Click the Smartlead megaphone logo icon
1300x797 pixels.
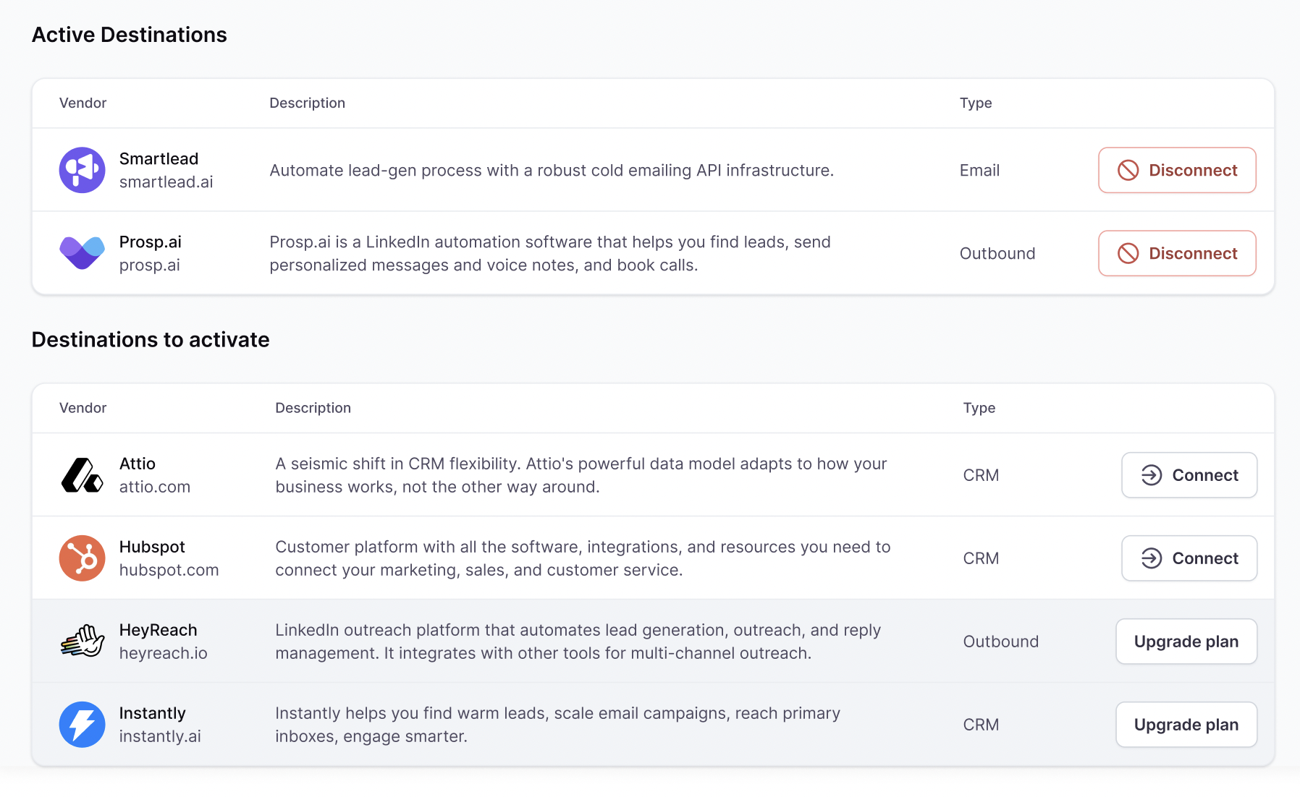tap(82, 170)
